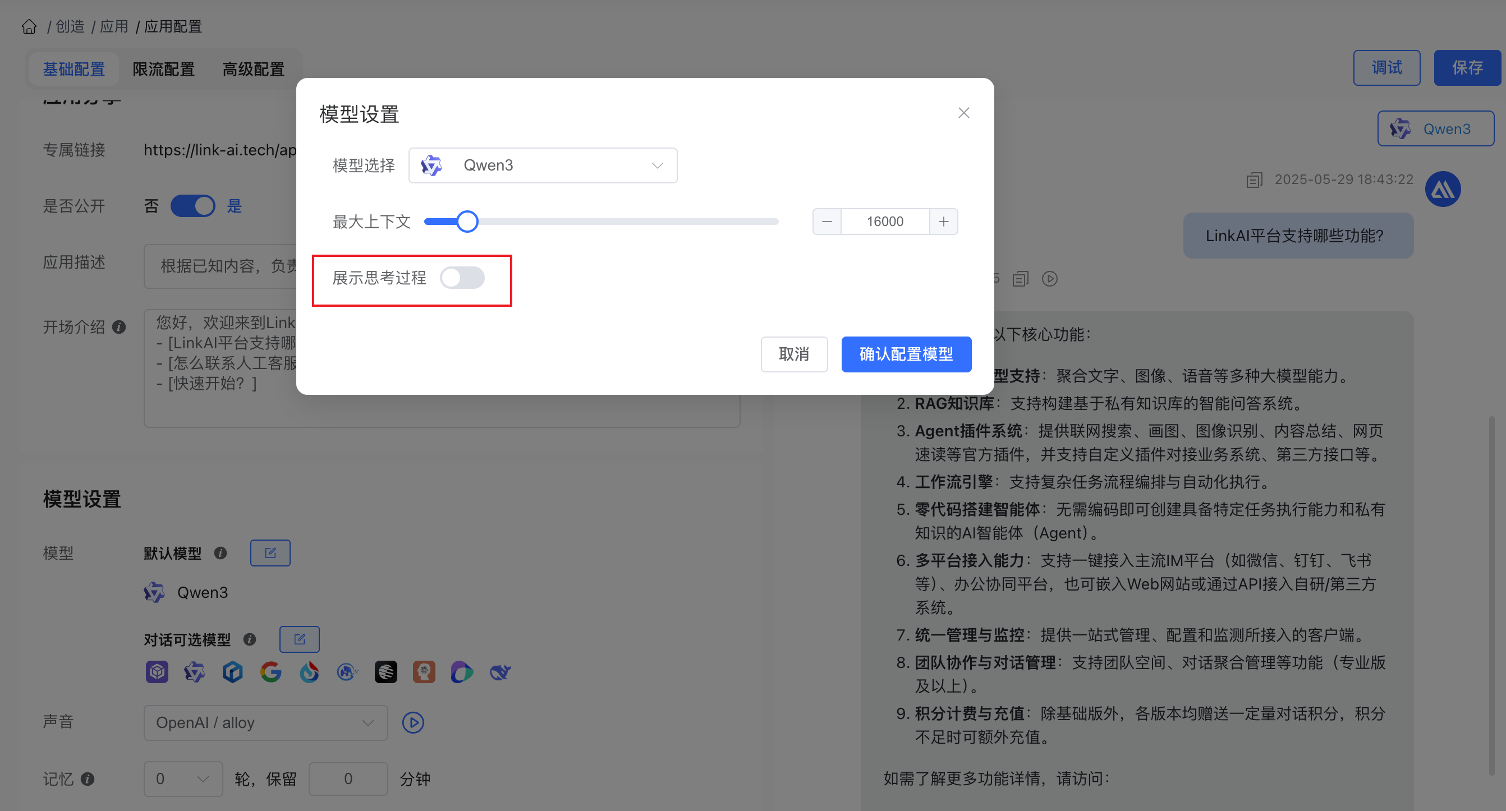
Task: Click the copy icon above the reply
Action: [1021, 279]
